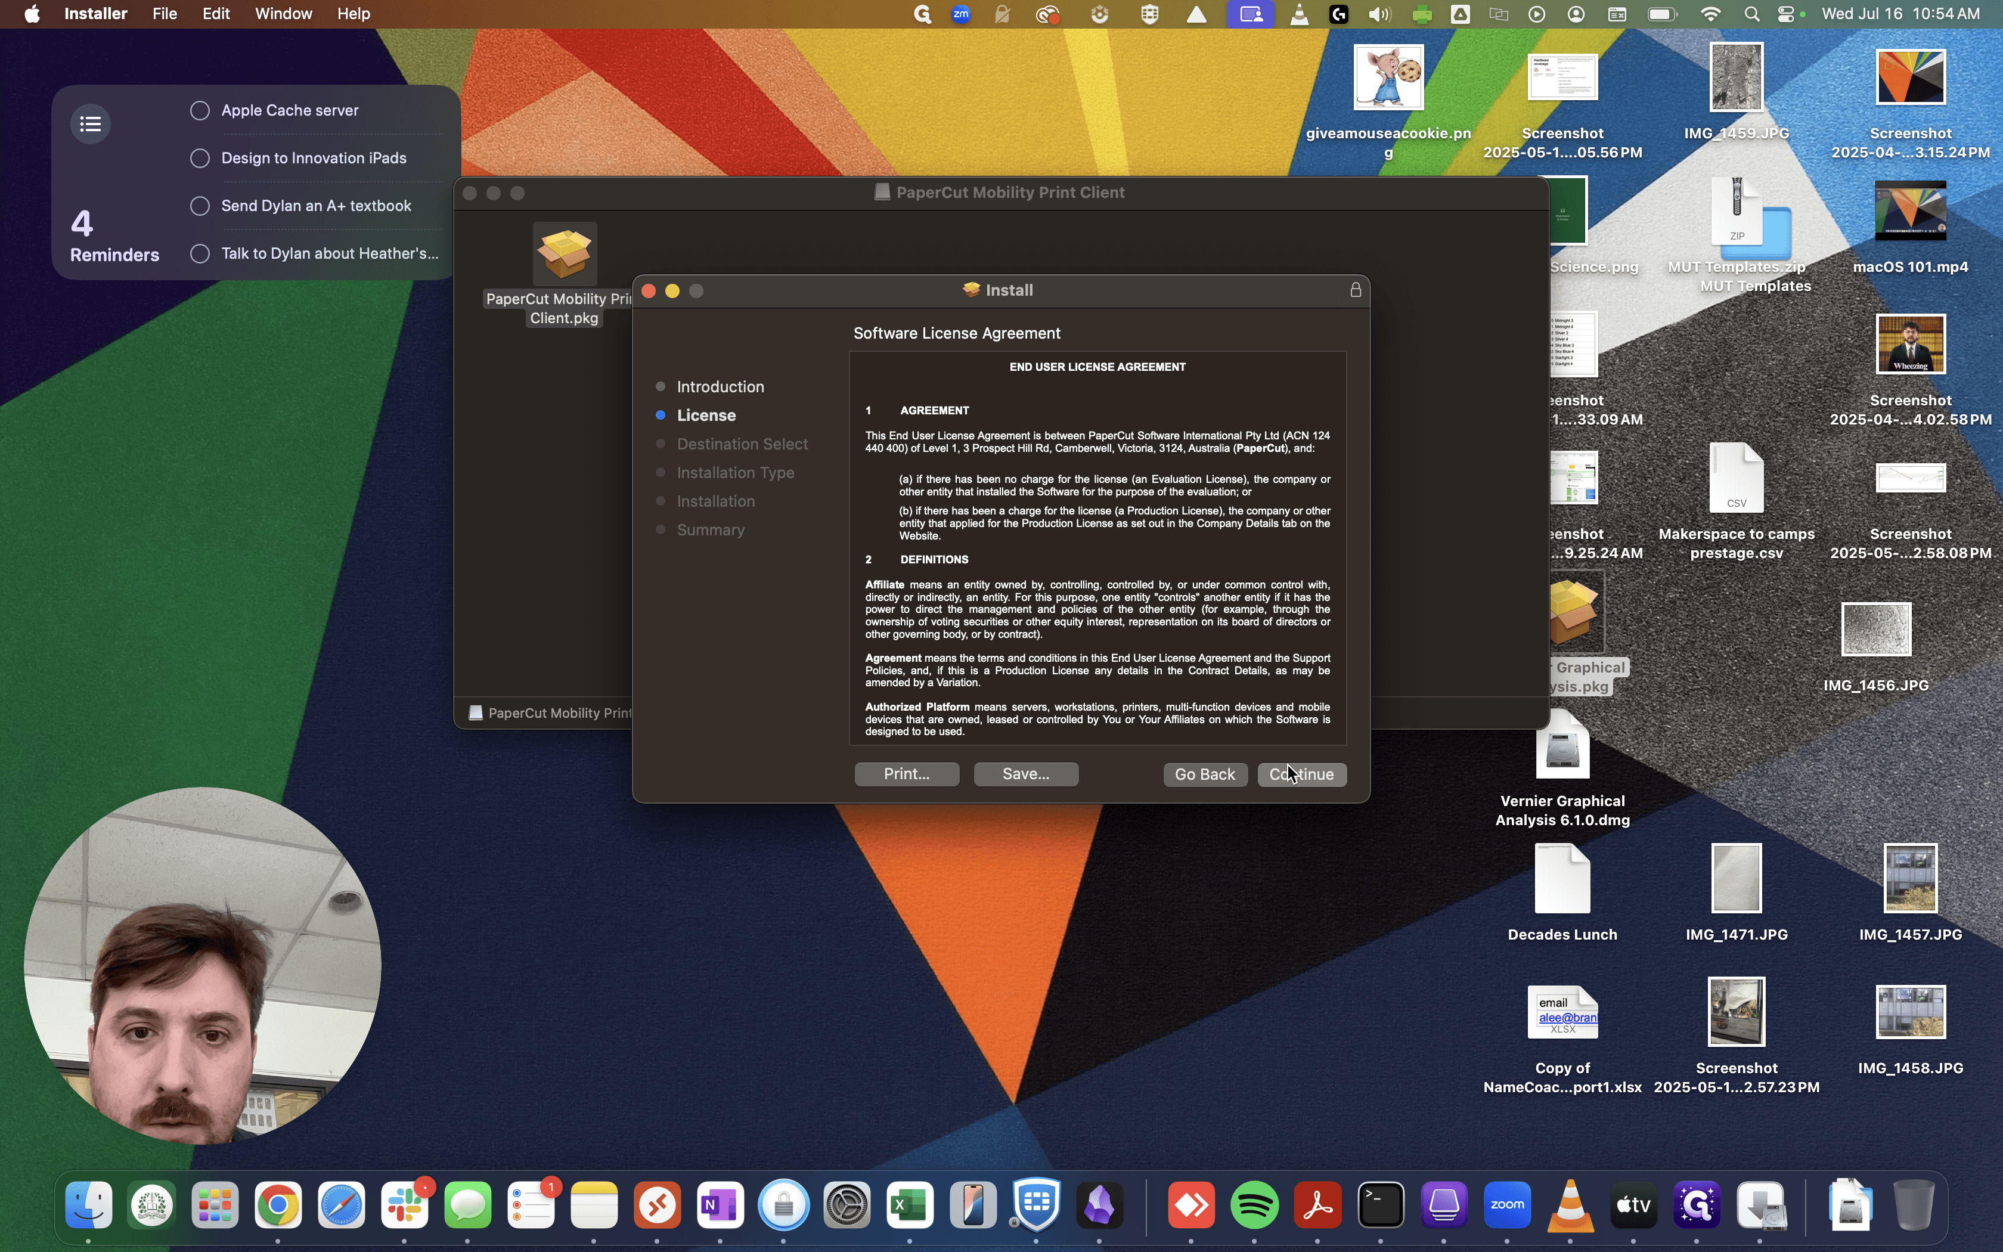Viewport: 2003px width, 1252px height.
Task: Launch Google Chrome from the Dock
Action: [279, 1205]
